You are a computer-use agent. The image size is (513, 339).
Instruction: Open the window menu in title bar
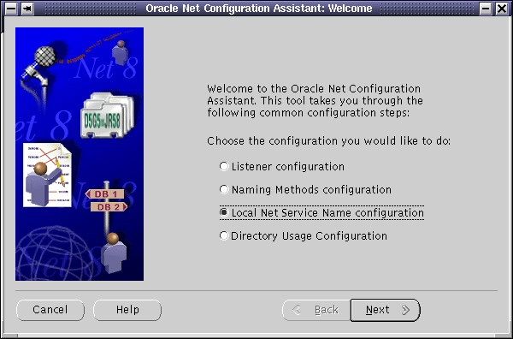coord(11,9)
